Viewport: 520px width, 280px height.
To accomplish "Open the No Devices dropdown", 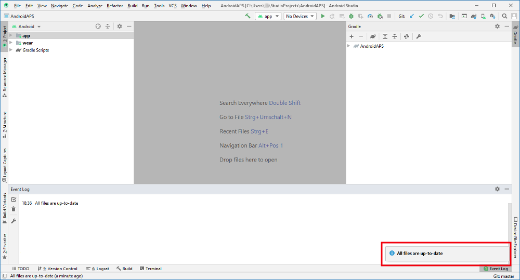I will (300, 16).
